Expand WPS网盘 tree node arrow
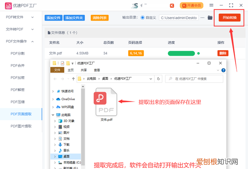This screenshot has width=248, height=169. pos(53,107)
